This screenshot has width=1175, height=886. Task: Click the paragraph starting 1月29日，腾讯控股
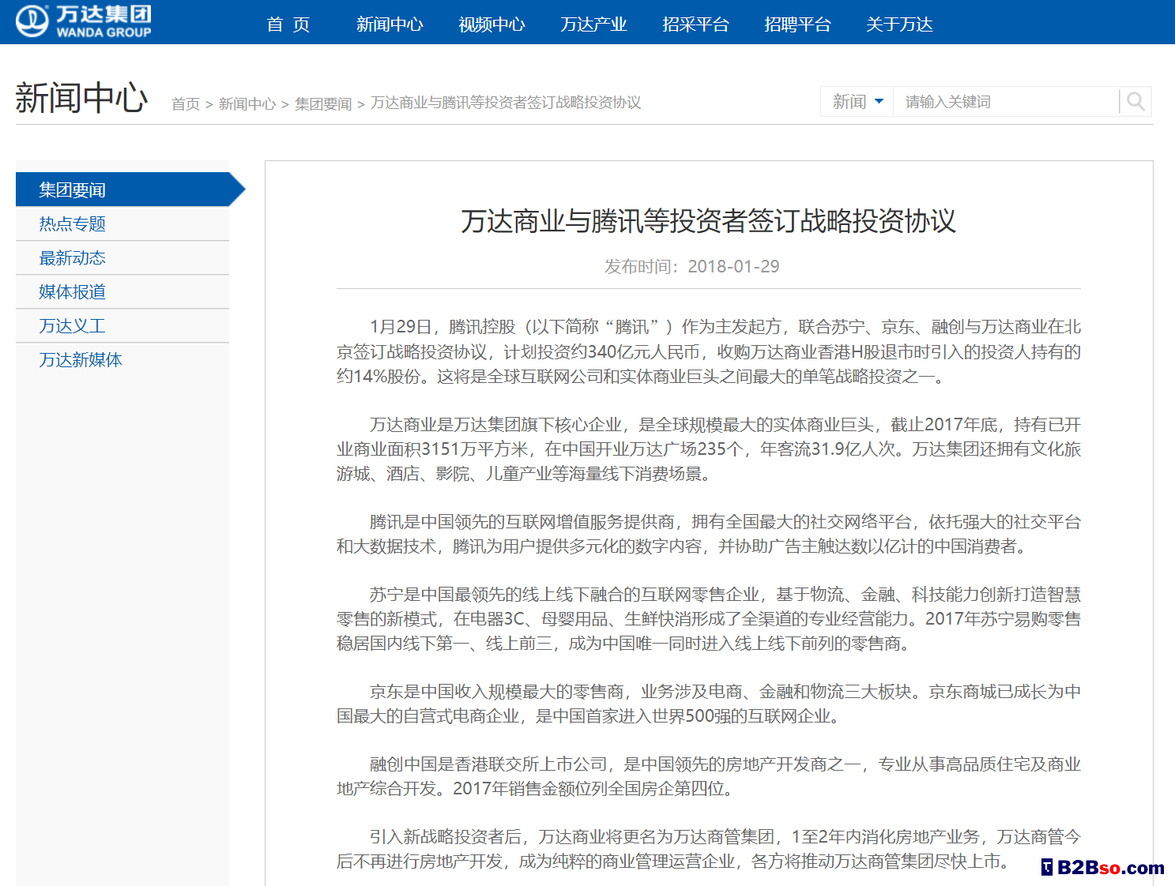709,351
